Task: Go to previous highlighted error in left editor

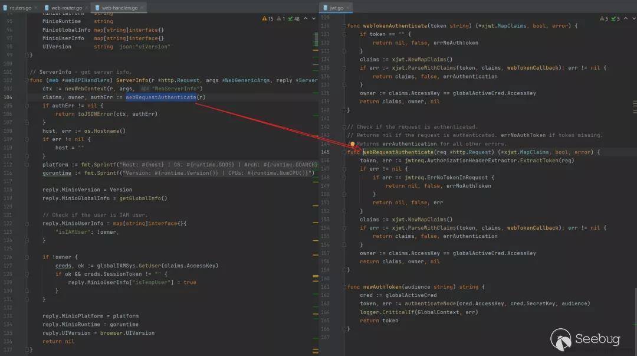Action: tap(306, 19)
